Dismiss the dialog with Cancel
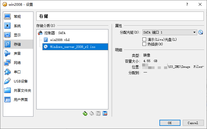207x129 pixels. (x=193, y=123)
